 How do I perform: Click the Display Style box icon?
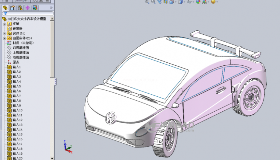[x=180, y=2]
